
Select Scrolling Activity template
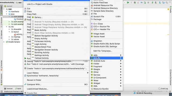(x=42, y=53)
